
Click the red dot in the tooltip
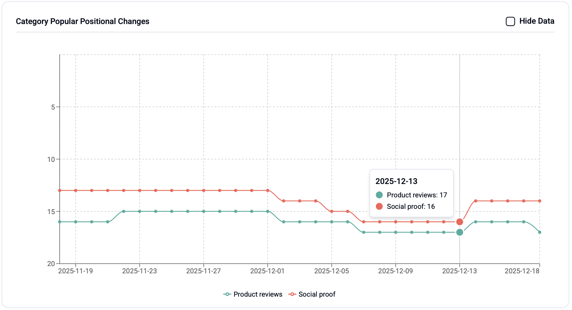click(x=379, y=207)
